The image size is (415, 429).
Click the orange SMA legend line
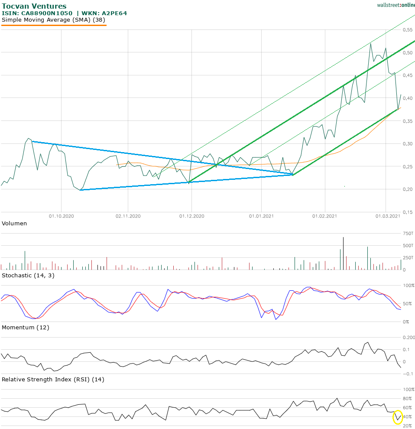tap(54, 25)
